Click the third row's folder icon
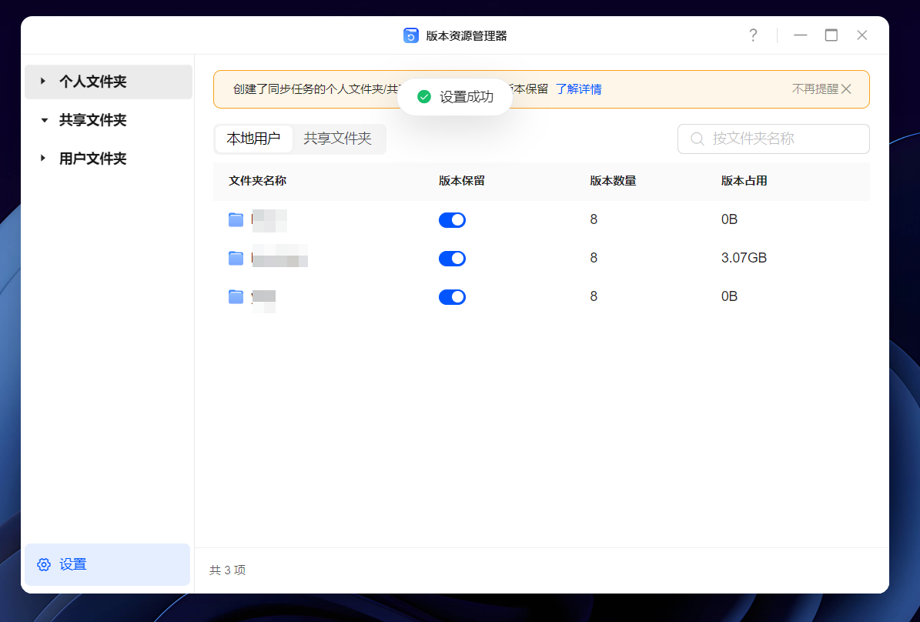Screen dimensions: 920x622 [236, 296]
